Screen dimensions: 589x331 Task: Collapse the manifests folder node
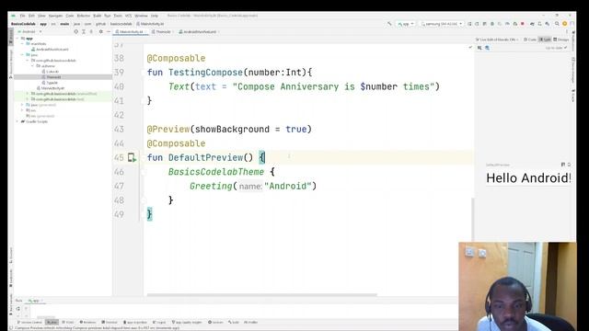tap(22, 44)
